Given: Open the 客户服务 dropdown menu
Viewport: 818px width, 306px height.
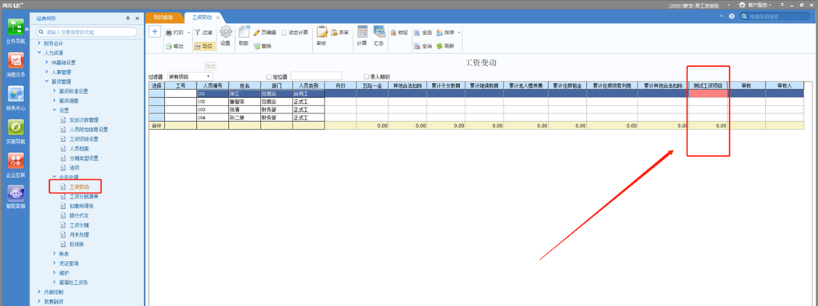Looking at the screenshot, I should 755,5.
